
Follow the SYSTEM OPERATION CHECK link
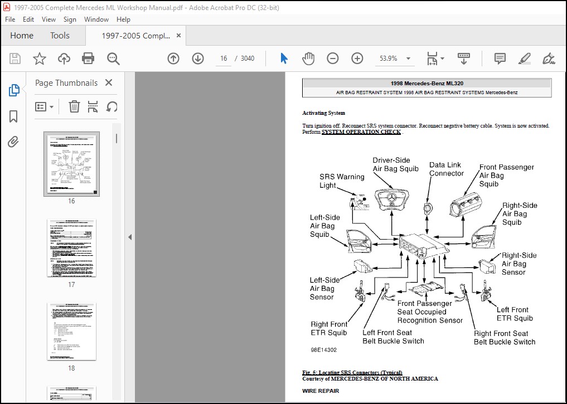tap(361, 132)
